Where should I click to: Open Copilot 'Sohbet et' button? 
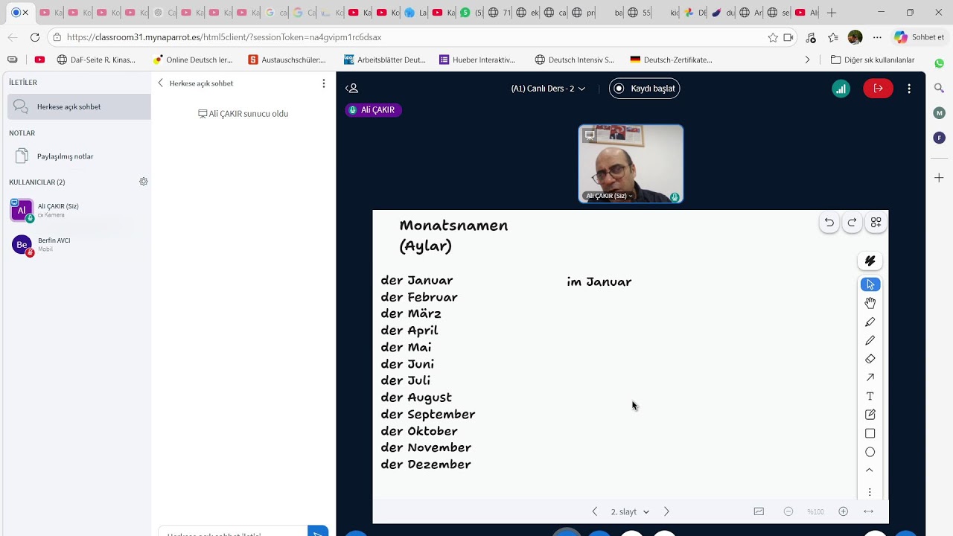click(x=919, y=37)
